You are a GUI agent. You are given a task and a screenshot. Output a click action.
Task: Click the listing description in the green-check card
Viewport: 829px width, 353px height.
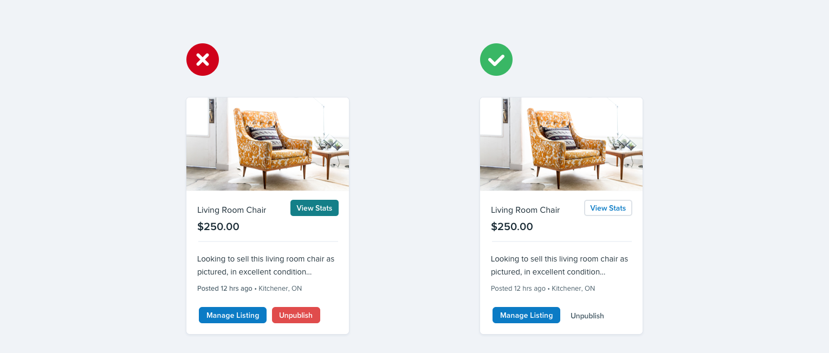pos(559,265)
